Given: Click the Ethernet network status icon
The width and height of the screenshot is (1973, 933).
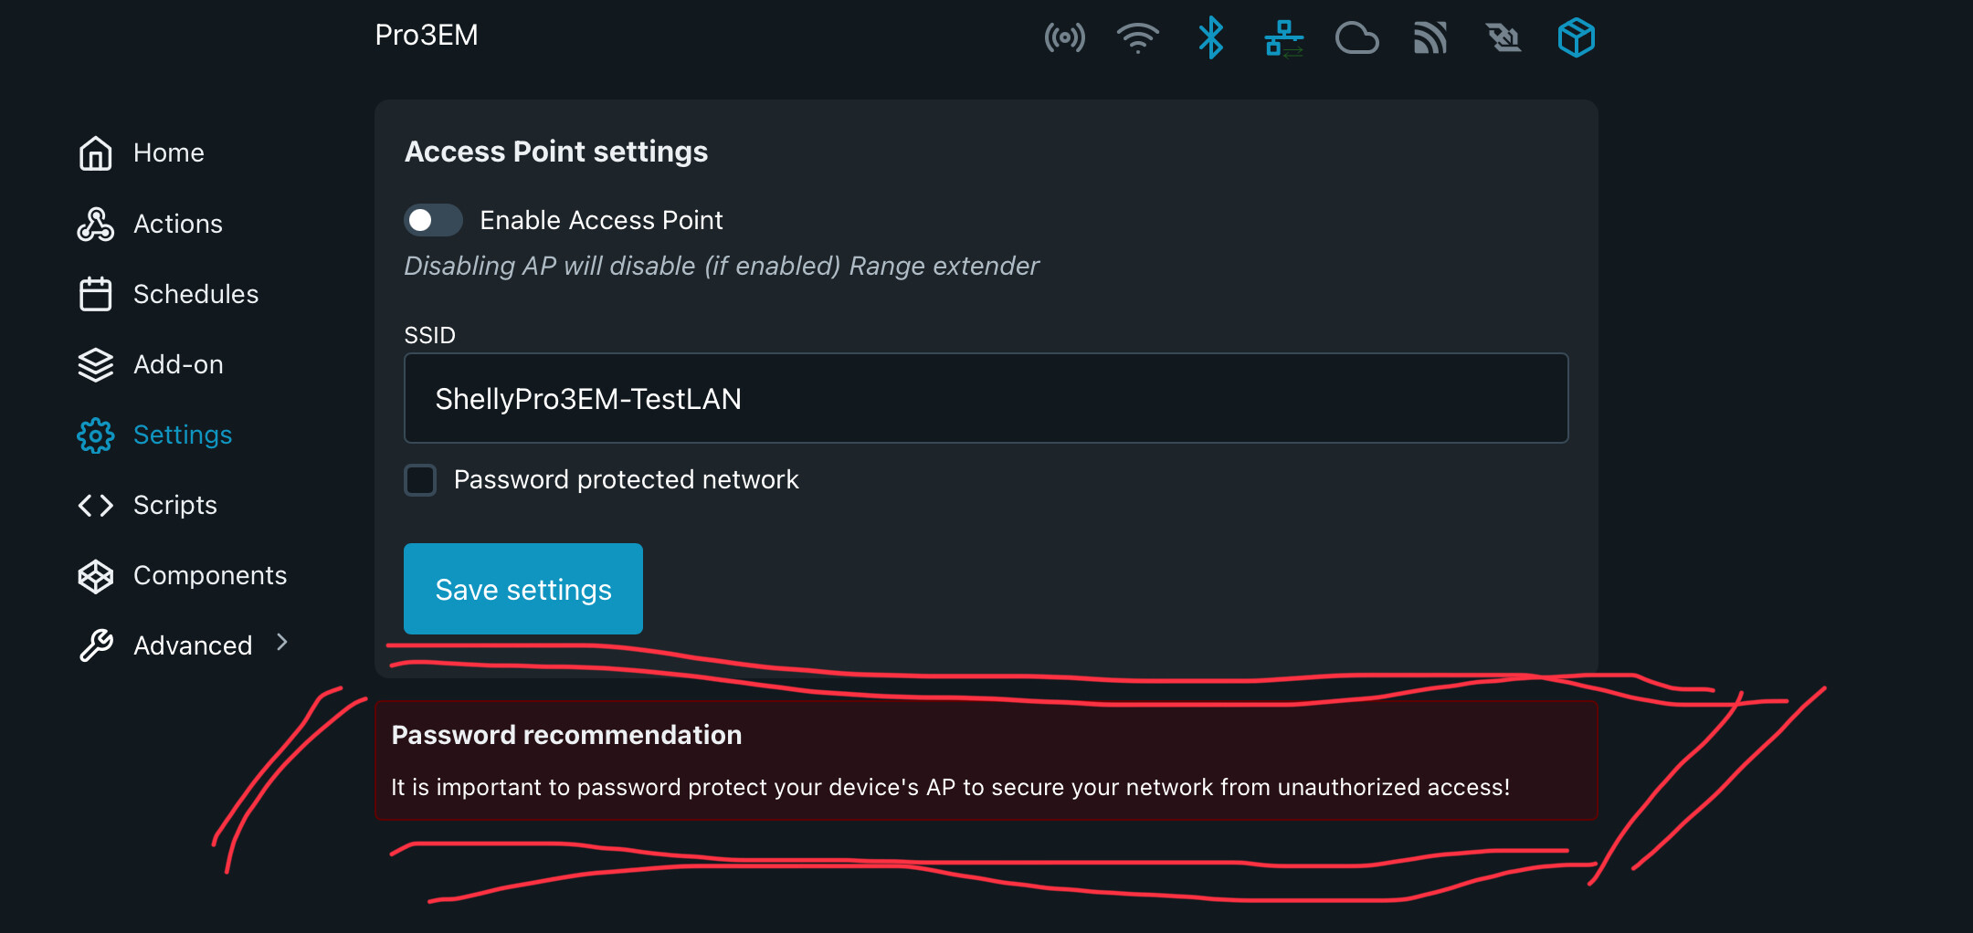Looking at the screenshot, I should coord(1283,38).
